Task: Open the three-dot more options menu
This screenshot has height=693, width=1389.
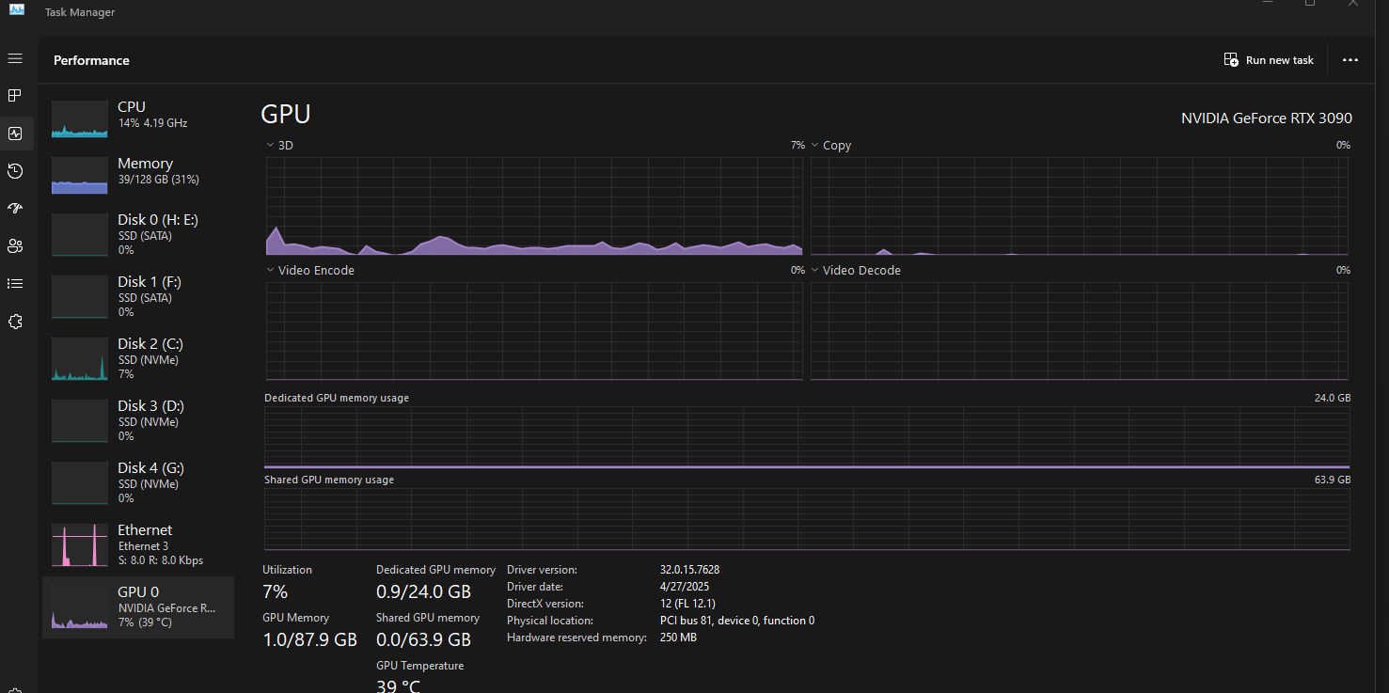Action: (1350, 60)
